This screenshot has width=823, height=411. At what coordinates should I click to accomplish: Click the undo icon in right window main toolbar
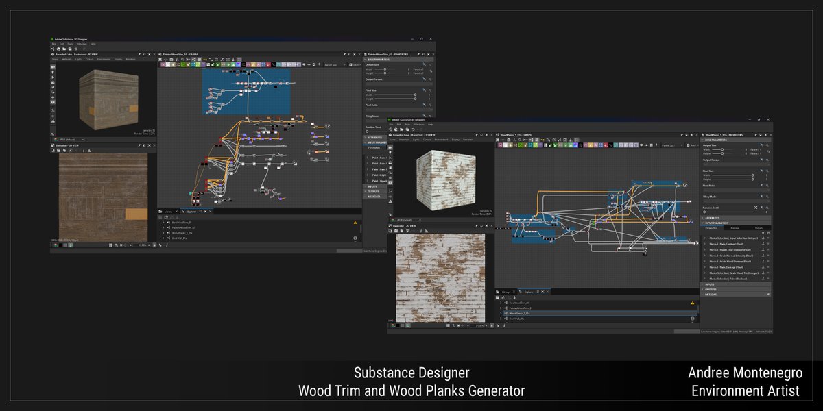point(413,129)
